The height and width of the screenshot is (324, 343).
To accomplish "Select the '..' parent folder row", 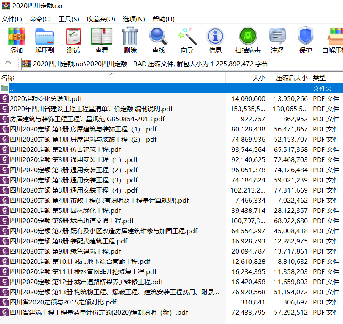I will coord(171,88).
